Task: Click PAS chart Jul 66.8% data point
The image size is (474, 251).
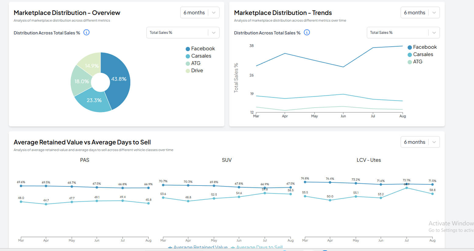Action: pos(123,188)
